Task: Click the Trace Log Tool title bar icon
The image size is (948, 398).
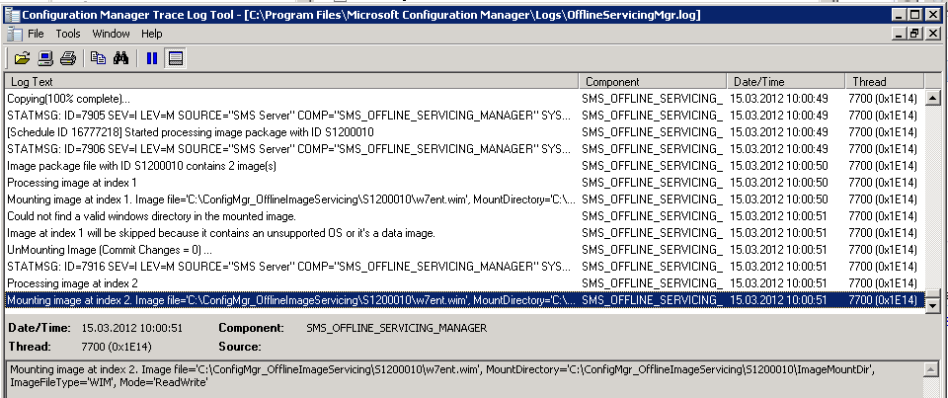Action: (x=12, y=15)
